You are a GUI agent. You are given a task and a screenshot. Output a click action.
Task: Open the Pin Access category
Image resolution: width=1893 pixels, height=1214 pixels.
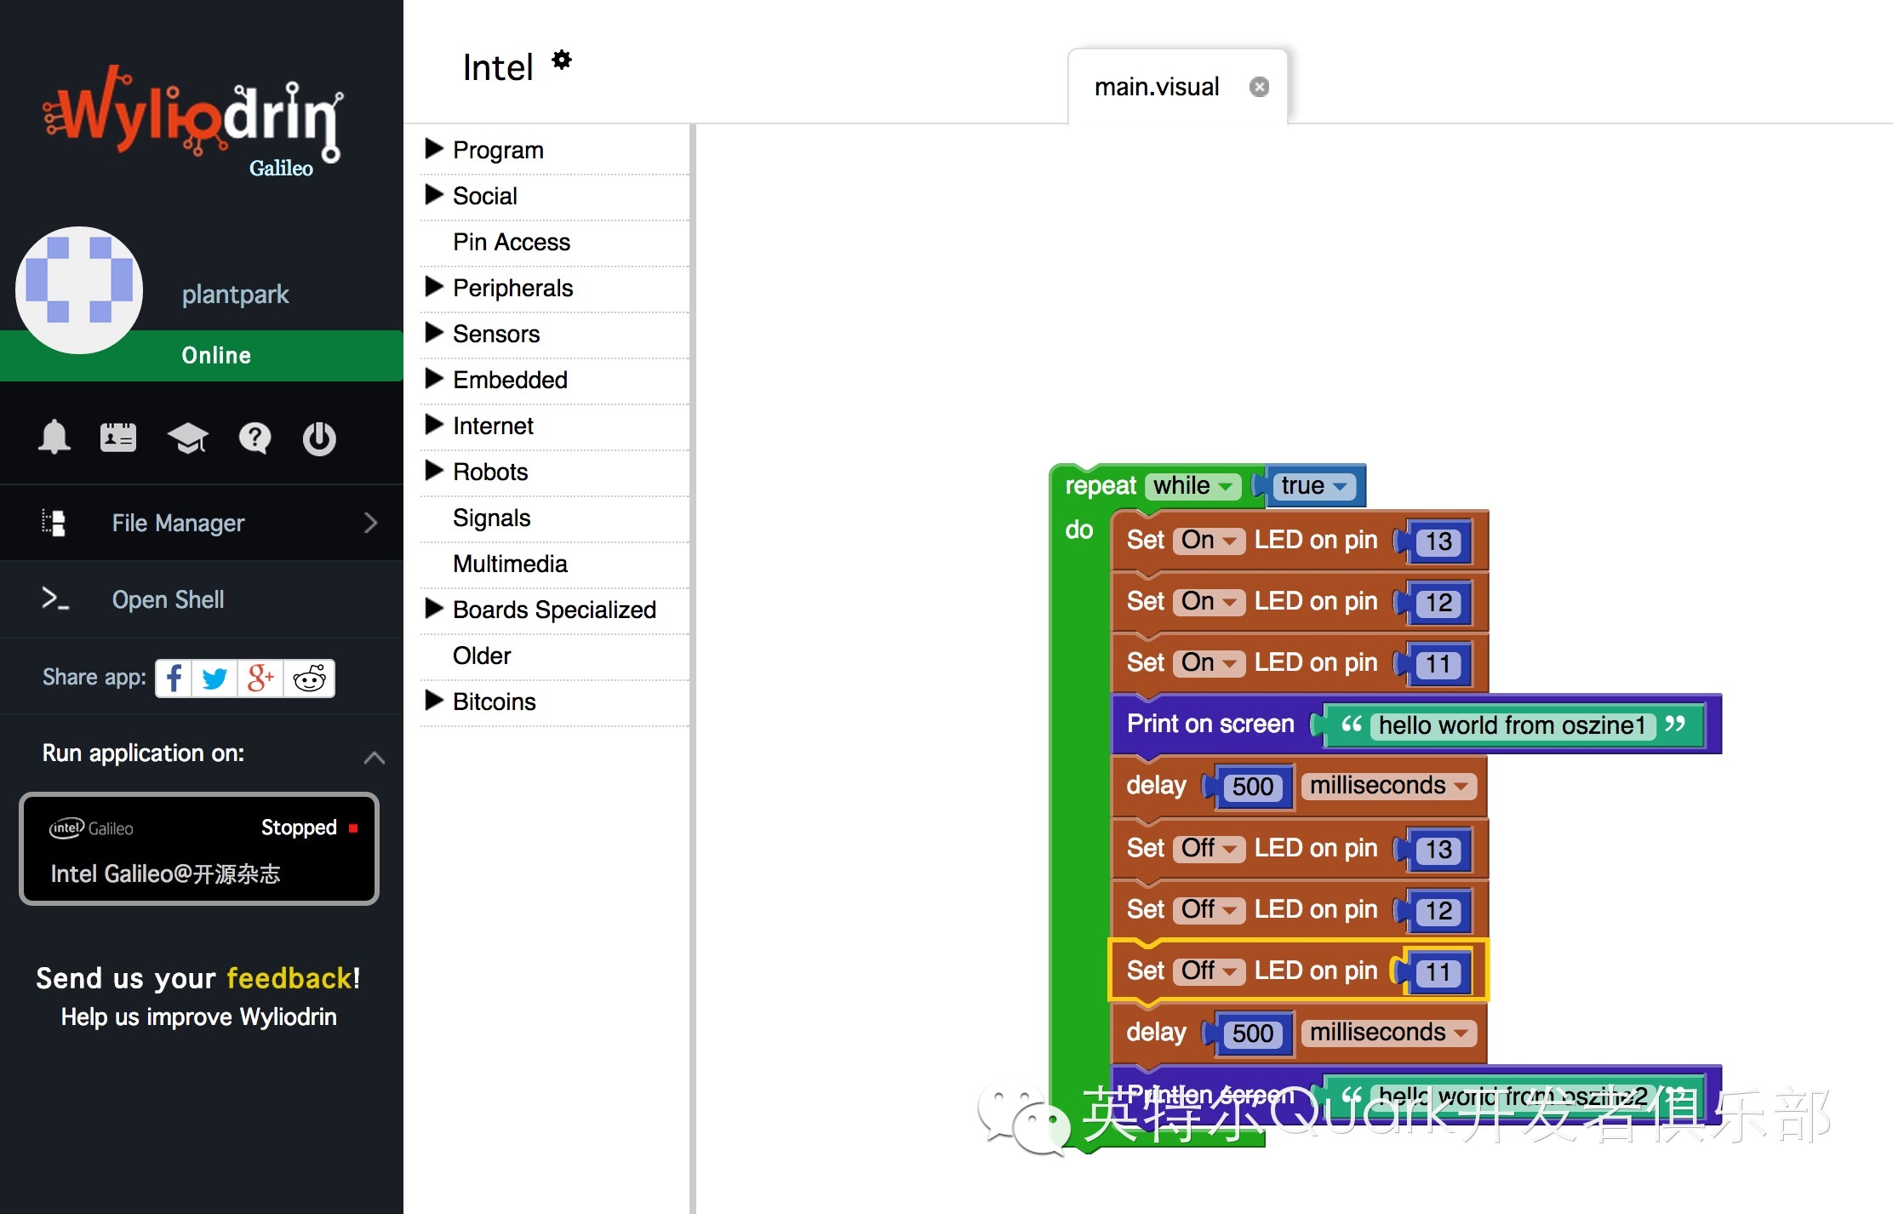[511, 242]
